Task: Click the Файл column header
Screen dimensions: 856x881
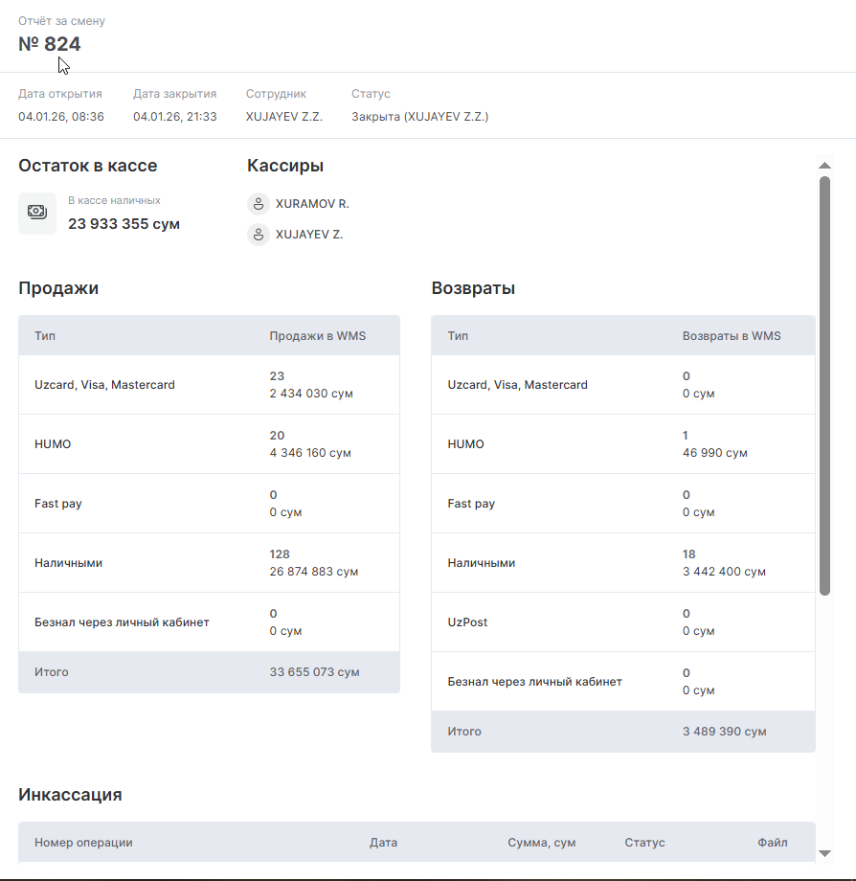Action: pyautogui.click(x=772, y=843)
